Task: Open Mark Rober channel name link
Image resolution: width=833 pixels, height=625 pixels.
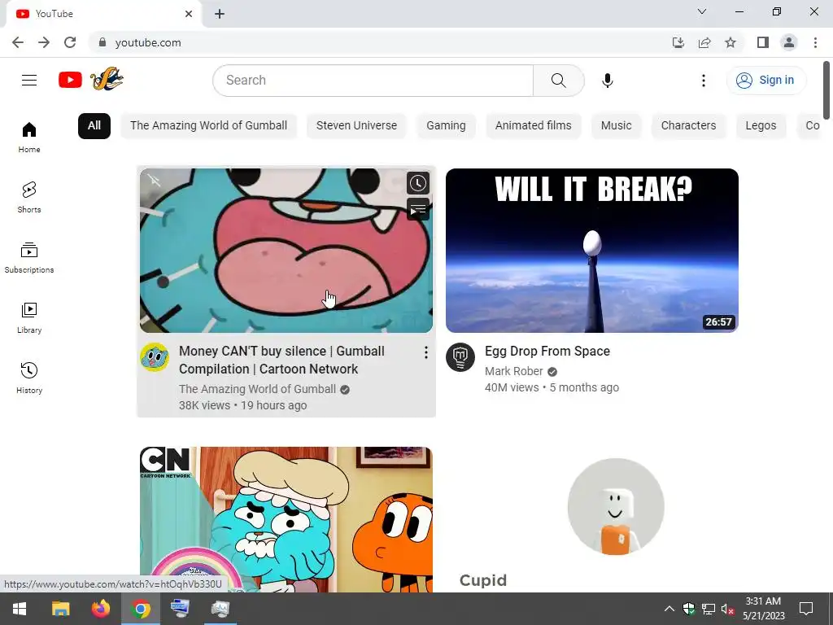Action: [x=514, y=371]
